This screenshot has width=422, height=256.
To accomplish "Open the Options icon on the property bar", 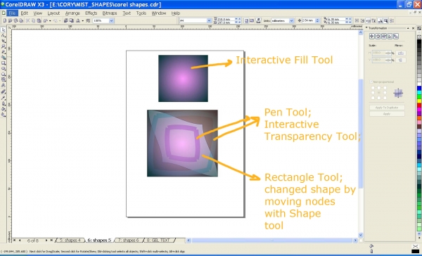I will [x=392, y=20].
